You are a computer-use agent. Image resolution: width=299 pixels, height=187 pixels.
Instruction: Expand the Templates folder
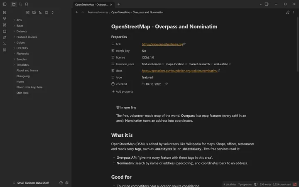pos(22,65)
